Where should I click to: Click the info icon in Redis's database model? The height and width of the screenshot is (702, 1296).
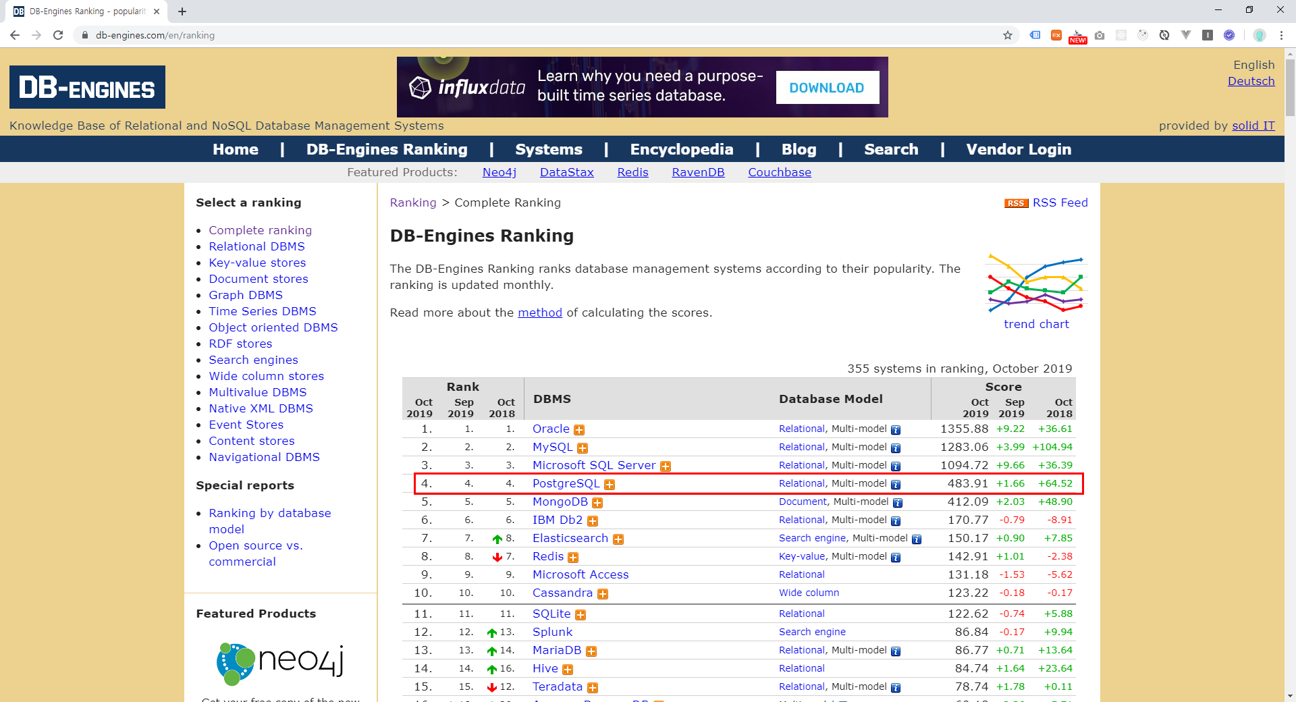896,558
